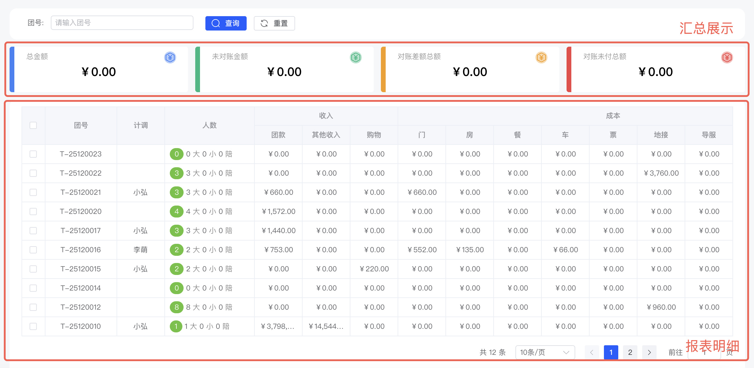Click the 查询 search button
Screen dimensions: 754x368
click(226, 23)
